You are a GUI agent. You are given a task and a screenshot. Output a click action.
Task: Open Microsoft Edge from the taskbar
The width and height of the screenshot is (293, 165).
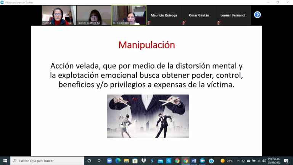pos(118,161)
